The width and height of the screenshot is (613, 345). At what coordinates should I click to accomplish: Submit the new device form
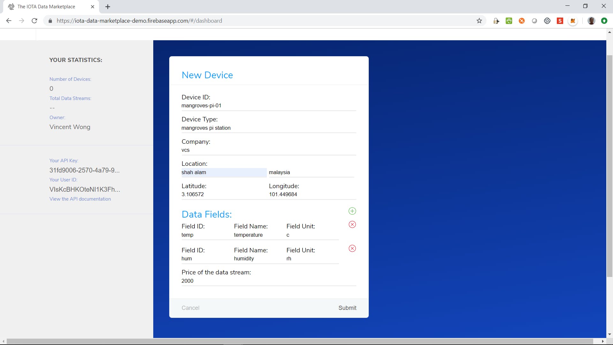[x=347, y=308]
